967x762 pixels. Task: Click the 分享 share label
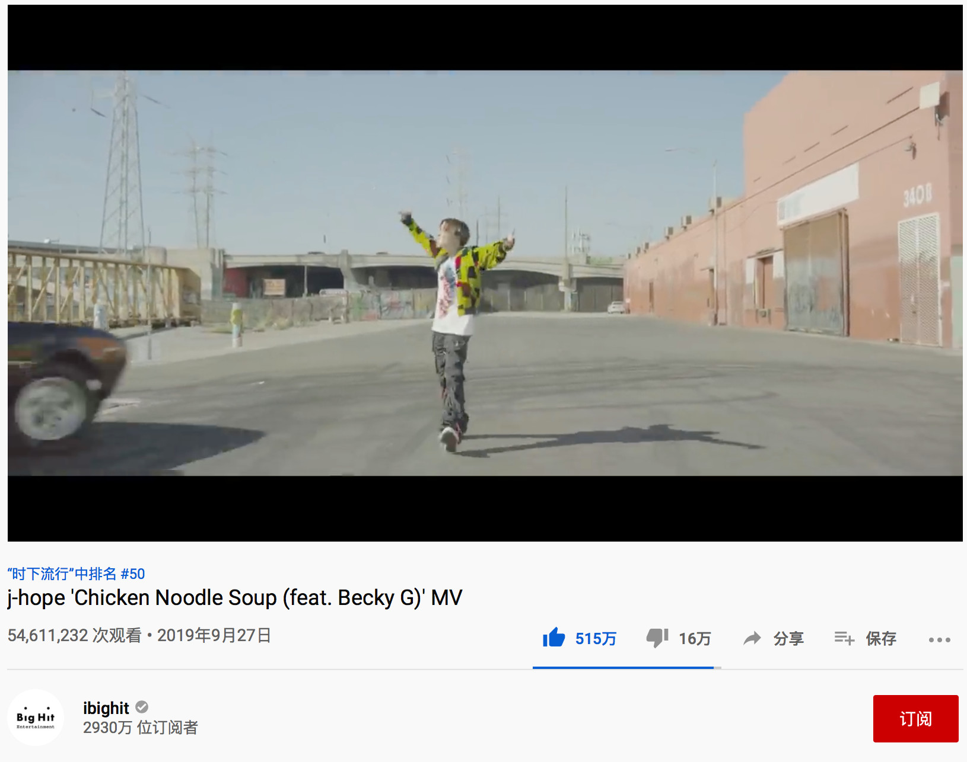point(788,639)
